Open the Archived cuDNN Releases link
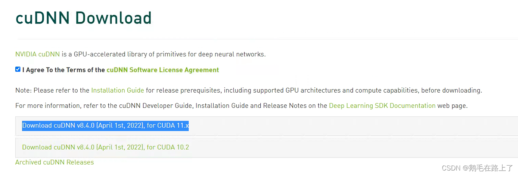 tap(55, 162)
